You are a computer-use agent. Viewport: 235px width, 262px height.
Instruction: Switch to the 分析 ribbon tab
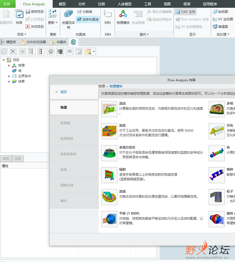pos(82,4)
